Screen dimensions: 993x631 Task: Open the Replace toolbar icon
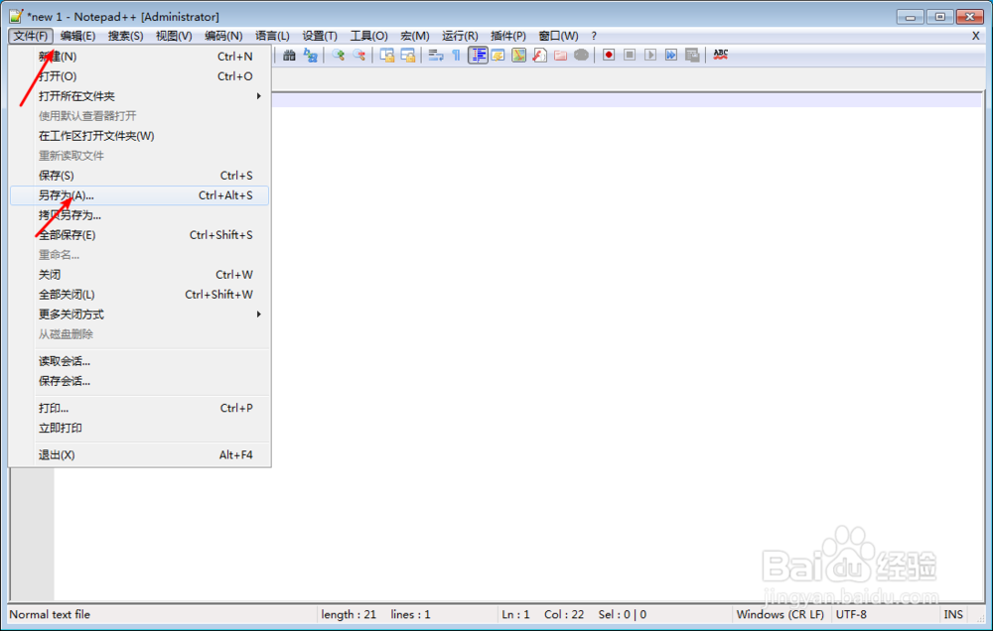click(x=310, y=55)
